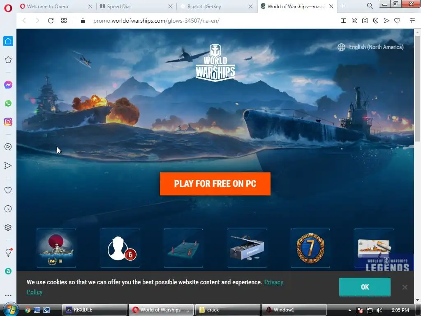Screen dimensions: 421x316
Task: Dismiss the cookie banner with X
Action: click(x=405, y=287)
